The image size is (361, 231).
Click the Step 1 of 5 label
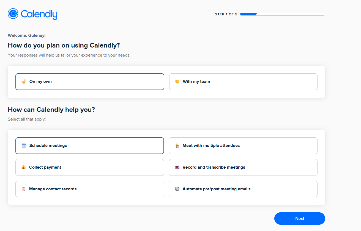click(x=226, y=14)
